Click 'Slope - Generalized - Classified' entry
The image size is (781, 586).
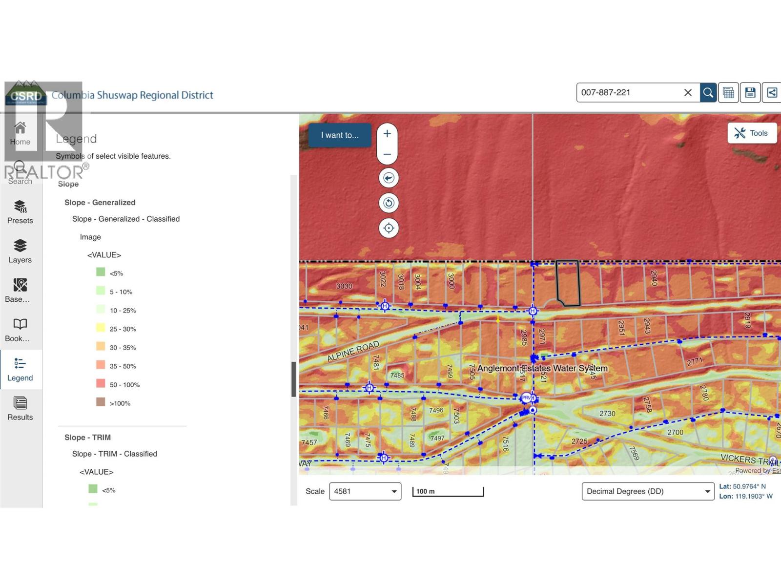(x=126, y=219)
